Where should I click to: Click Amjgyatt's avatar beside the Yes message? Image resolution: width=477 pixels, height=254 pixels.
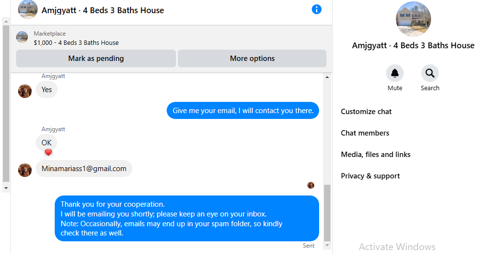coord(25,91)
